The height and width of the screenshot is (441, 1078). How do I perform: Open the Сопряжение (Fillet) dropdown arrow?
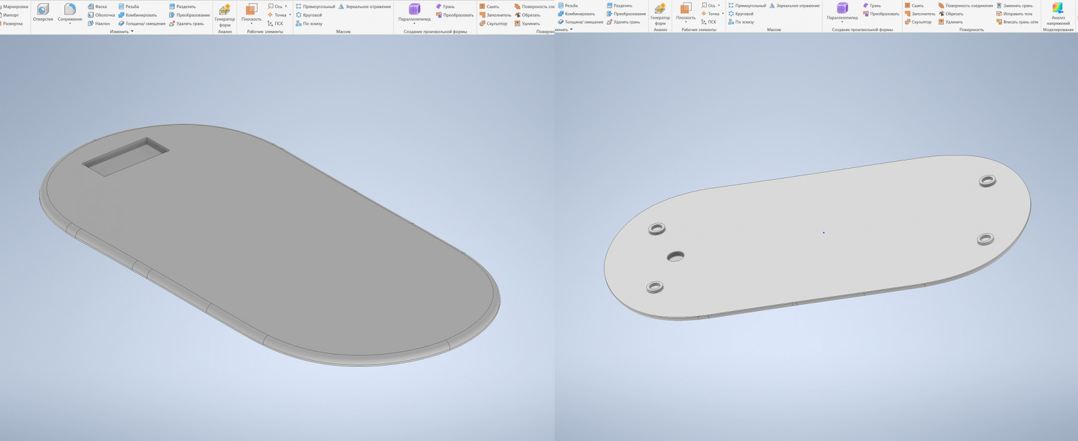click(70, 24)
